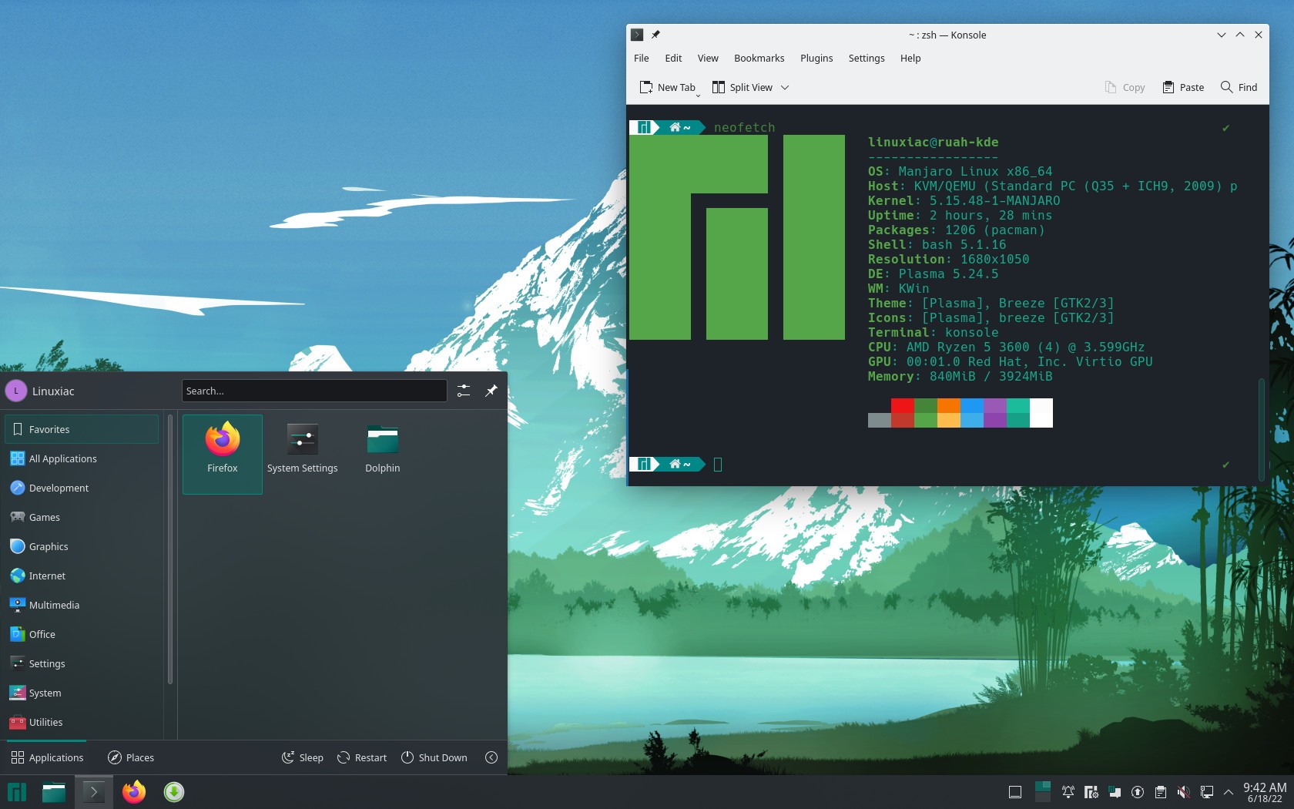1294x809 pixels.
Task: Open Dolphin file manager from Favorites
Action: [382, 447]
